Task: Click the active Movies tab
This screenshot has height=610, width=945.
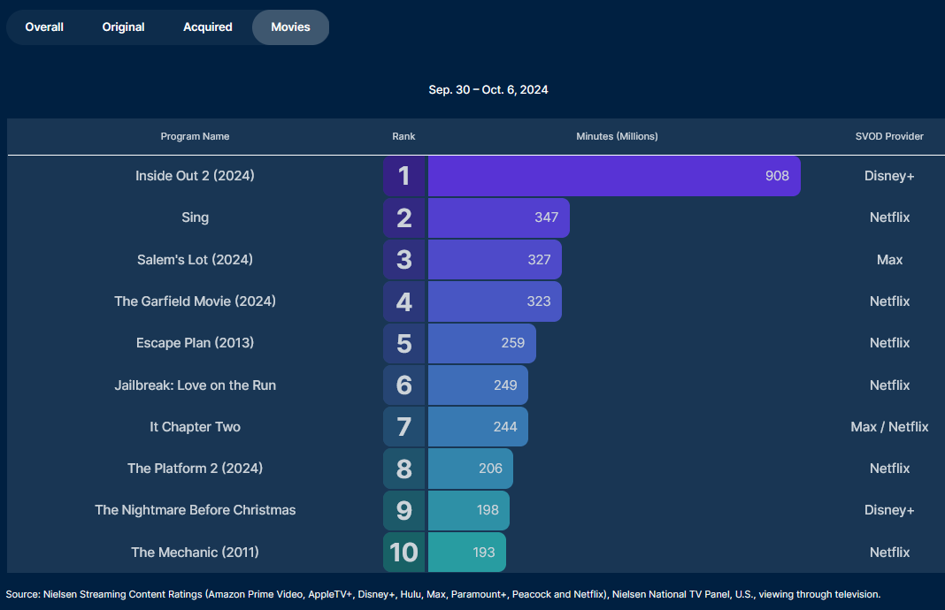Action: click(290, 27)
